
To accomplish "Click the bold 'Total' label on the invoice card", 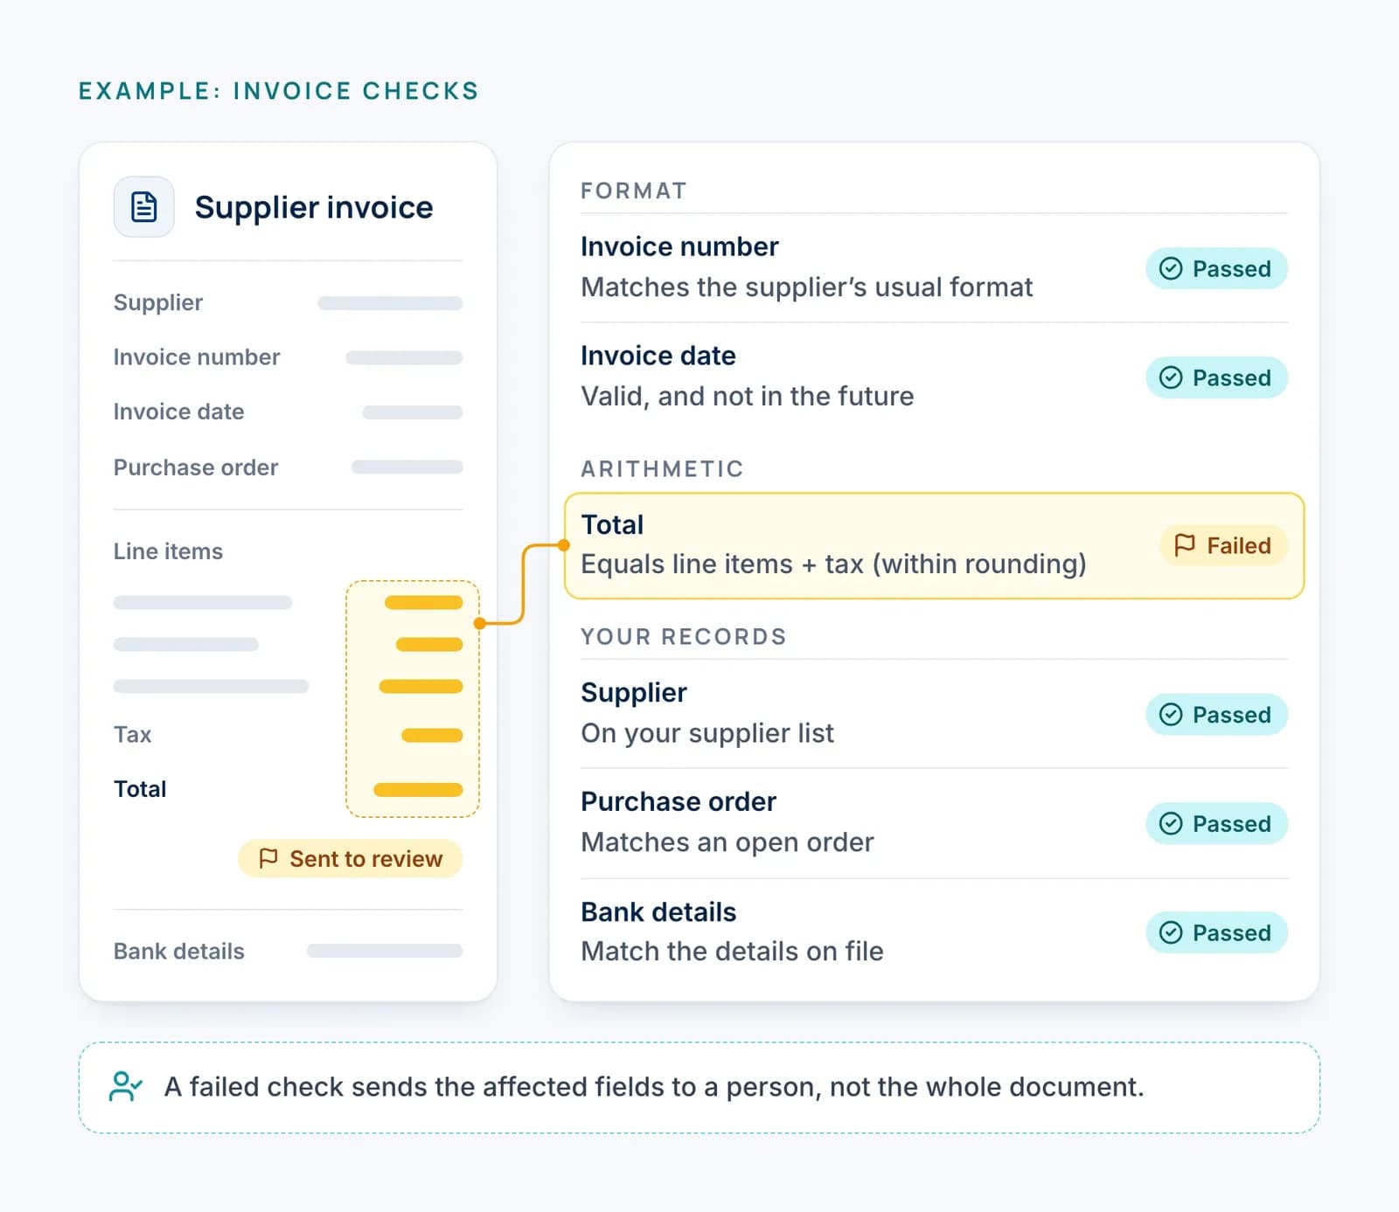I will point(140,789).
